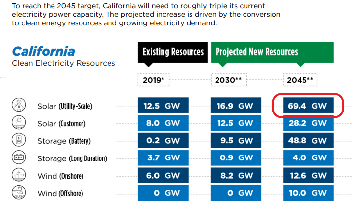Click the 10.0 GW cell
This screenshot has width=354, height=202.
pos(308,193)
